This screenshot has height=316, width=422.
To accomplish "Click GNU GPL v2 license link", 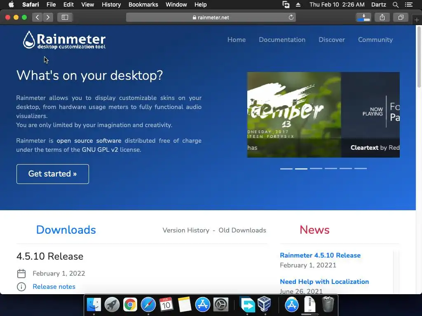I will point(100,150).
